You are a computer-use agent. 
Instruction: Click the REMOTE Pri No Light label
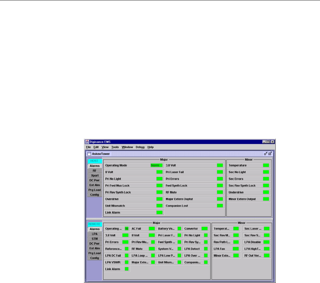tap(192, 235)
